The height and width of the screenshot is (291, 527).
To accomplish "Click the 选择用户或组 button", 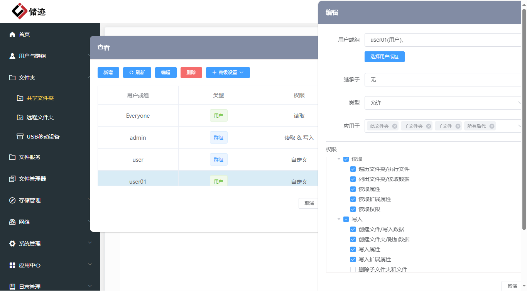I will click(x=384, y=57).
